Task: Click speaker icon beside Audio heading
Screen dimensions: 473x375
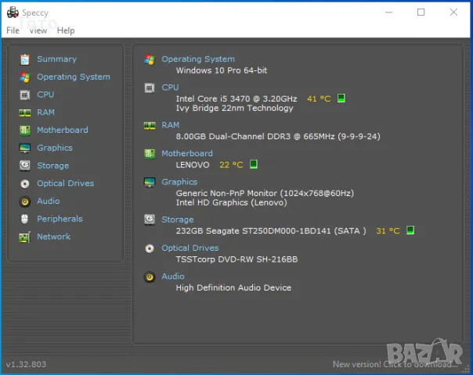Action: (x=150, y=277)
